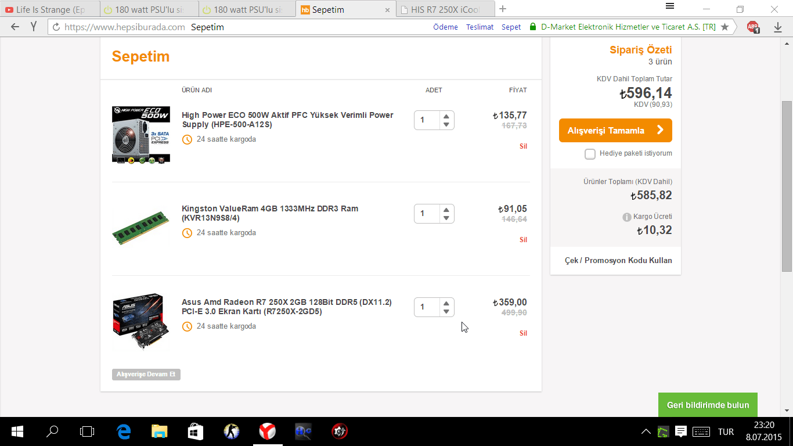Image resolution: width=793 pixels, height=446 pixels.
Task: Show hidden system tray icons
Action: tap(646, 431)
